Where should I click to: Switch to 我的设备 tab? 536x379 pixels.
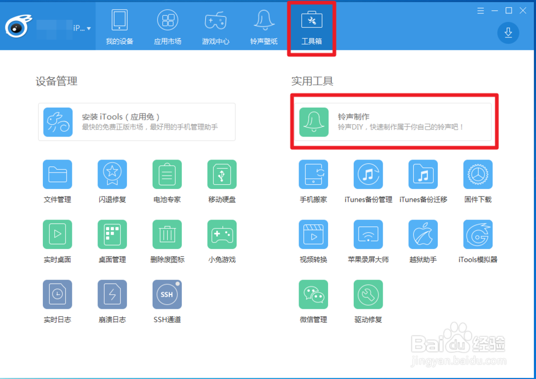[120, 27]
